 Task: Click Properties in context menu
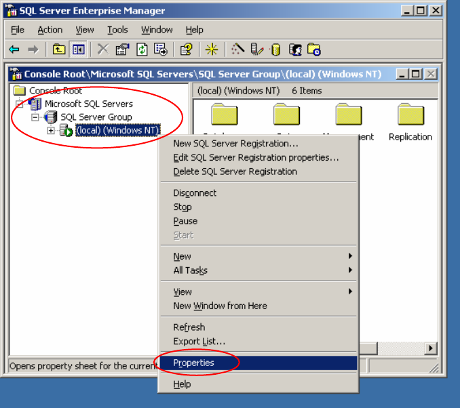tap(258, 363)
